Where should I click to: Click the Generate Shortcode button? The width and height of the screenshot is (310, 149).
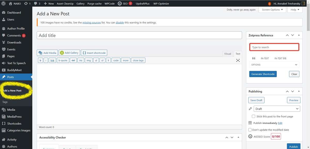pos(263,74)
